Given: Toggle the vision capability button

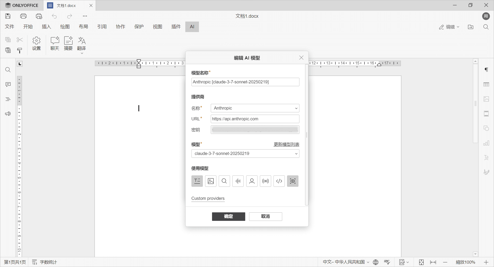Looking at the screenshot, I should pos(292,181).
